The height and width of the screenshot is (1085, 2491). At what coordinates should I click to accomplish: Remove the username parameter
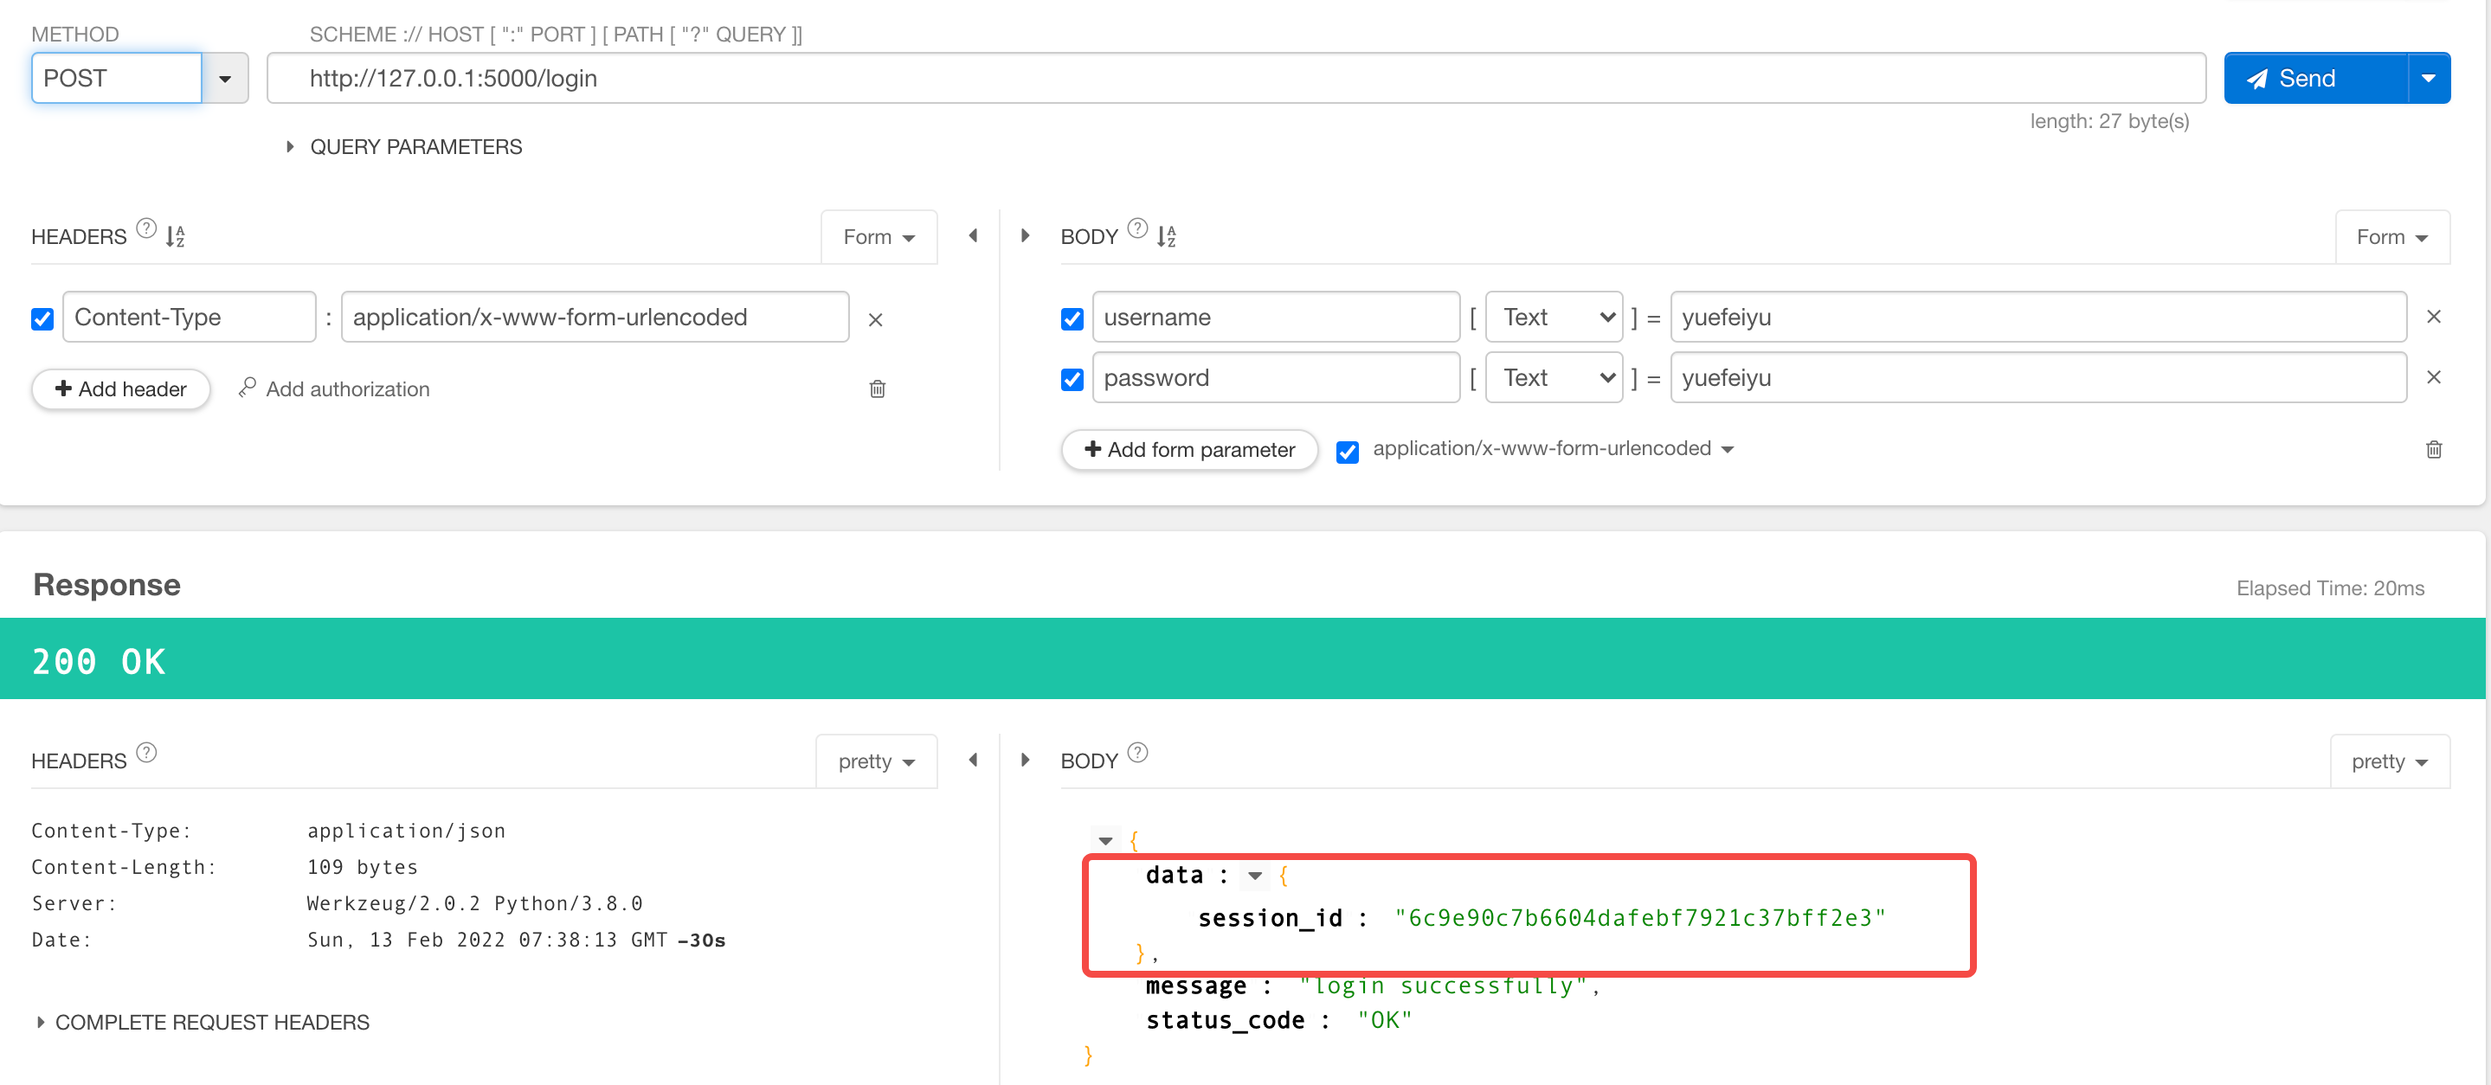(2434, 318)
